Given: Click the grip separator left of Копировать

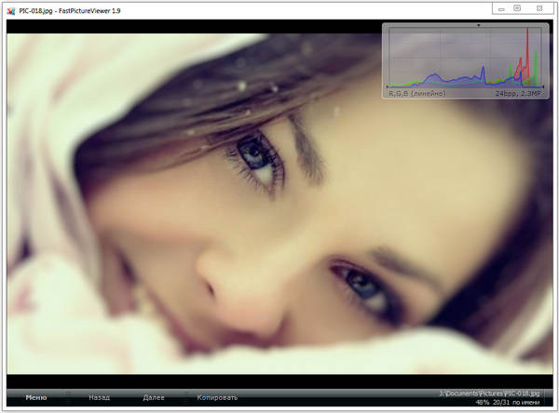Looking at the screenshot, I should pos(185,397).
